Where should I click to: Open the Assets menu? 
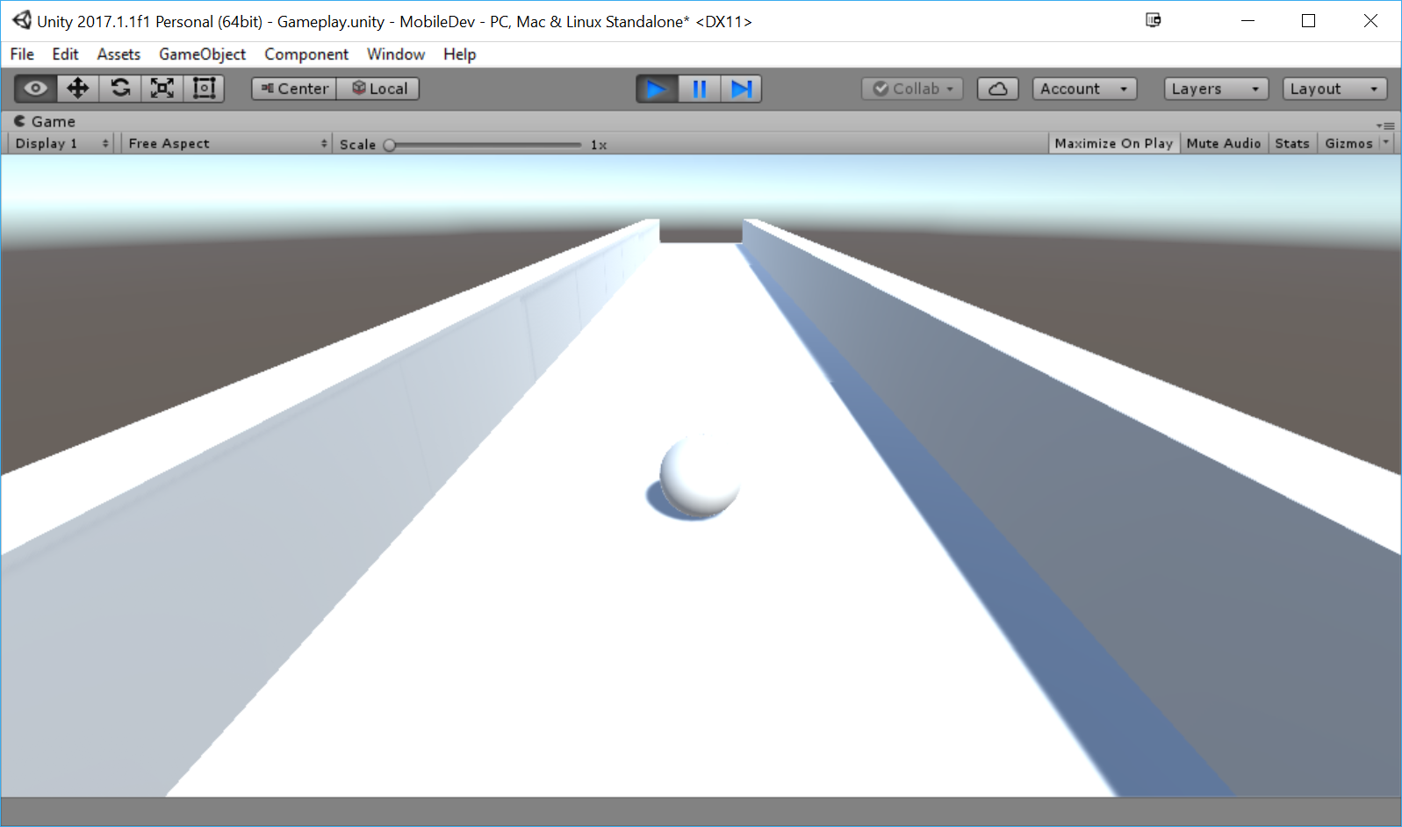coord(119,54)
